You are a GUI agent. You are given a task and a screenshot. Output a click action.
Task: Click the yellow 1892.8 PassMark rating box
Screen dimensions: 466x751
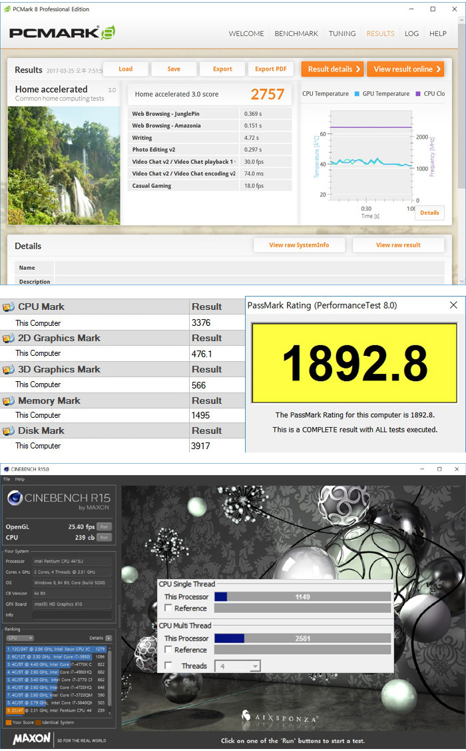click(355, 363)
